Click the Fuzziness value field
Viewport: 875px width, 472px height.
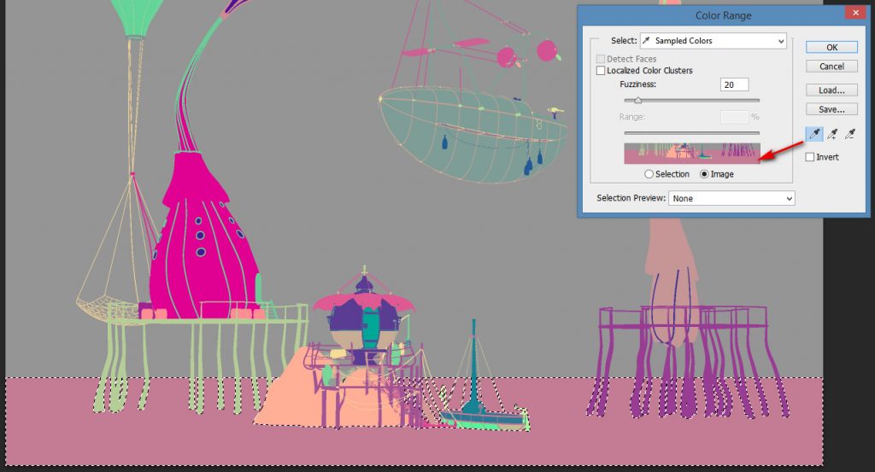tap(735, 84)
